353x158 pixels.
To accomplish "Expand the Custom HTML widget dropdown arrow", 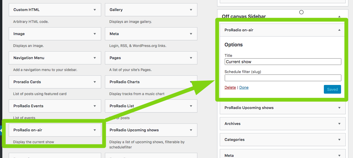I will point(95,10).
